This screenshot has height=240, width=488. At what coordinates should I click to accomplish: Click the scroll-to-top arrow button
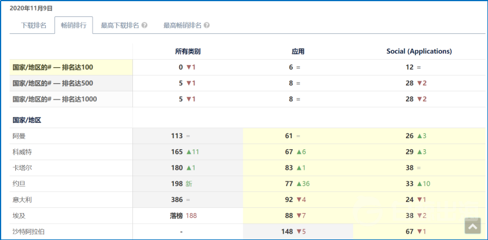click(473, 225)
